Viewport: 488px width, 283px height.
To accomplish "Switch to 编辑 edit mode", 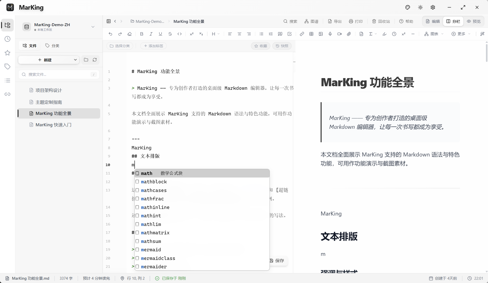I will [433, 21].
